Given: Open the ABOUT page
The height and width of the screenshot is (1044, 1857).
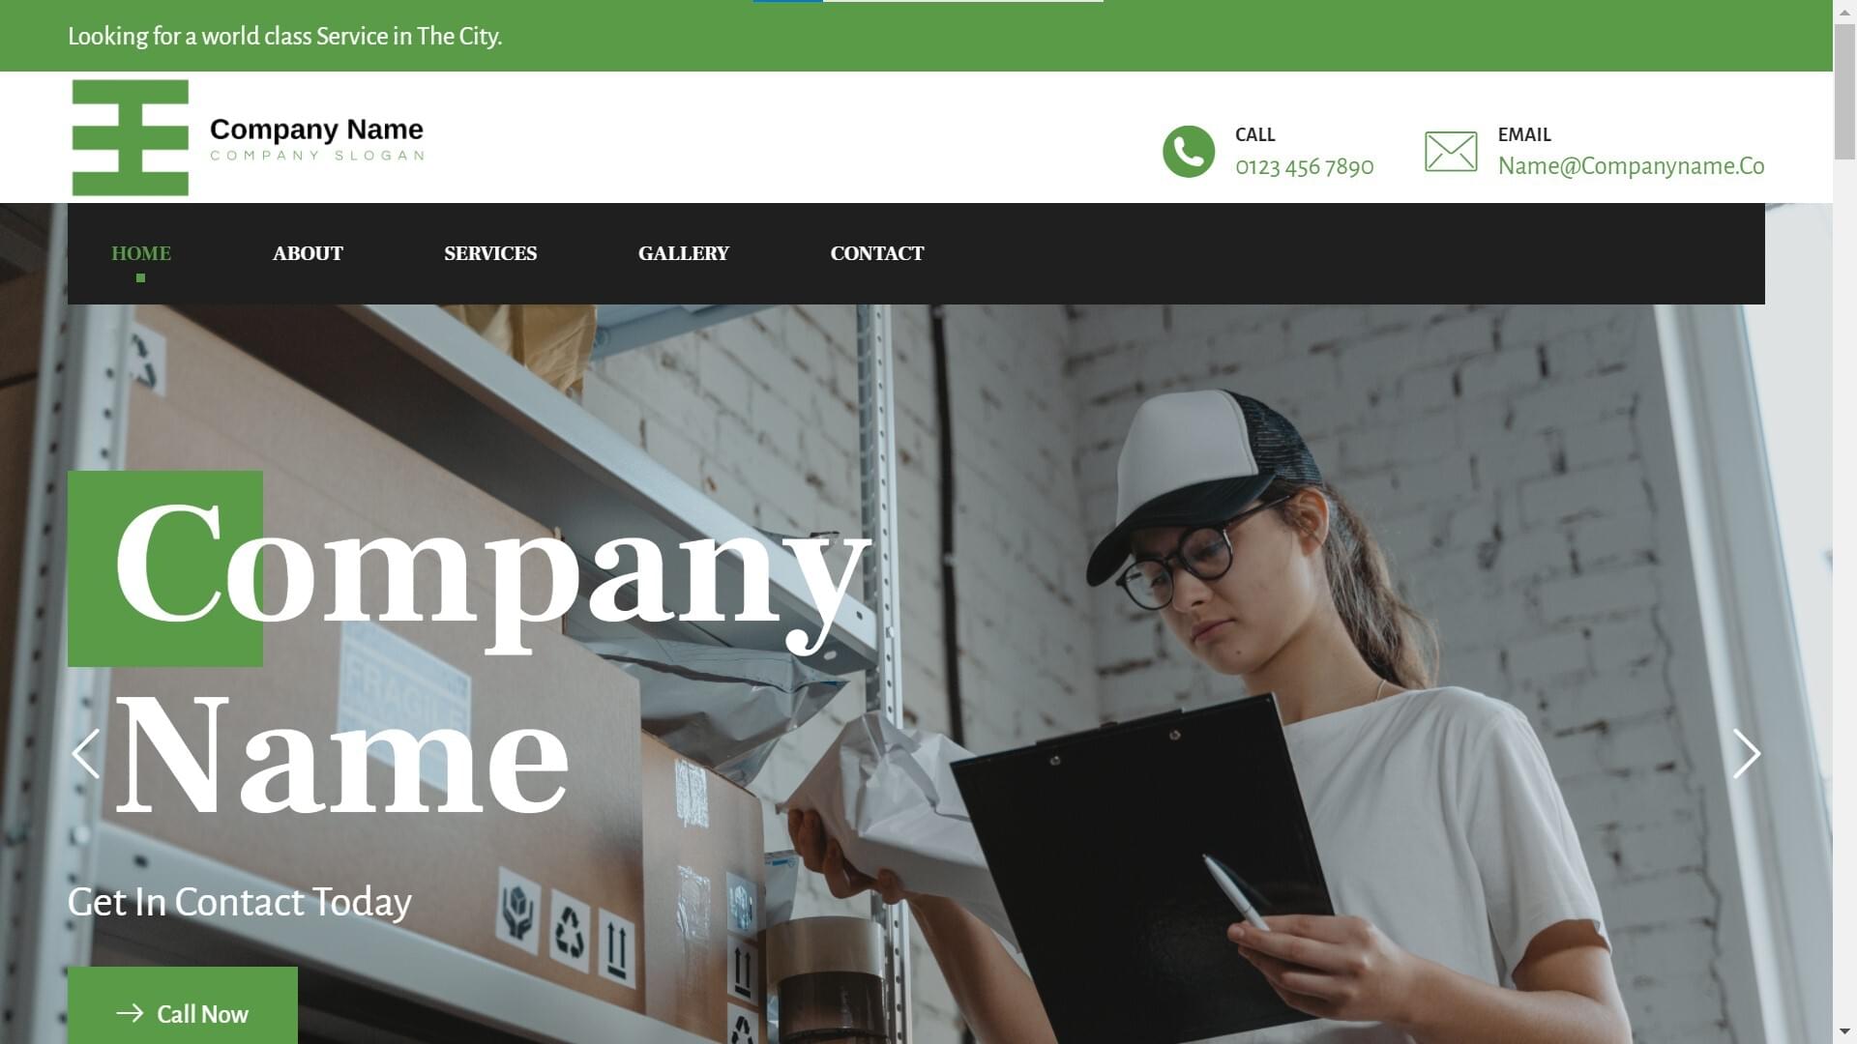Looking at the screenshot, I should (x=308, y=253).
